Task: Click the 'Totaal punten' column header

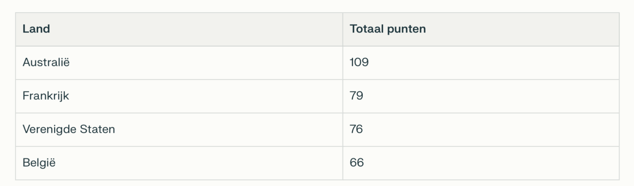Action: [387, 29]
